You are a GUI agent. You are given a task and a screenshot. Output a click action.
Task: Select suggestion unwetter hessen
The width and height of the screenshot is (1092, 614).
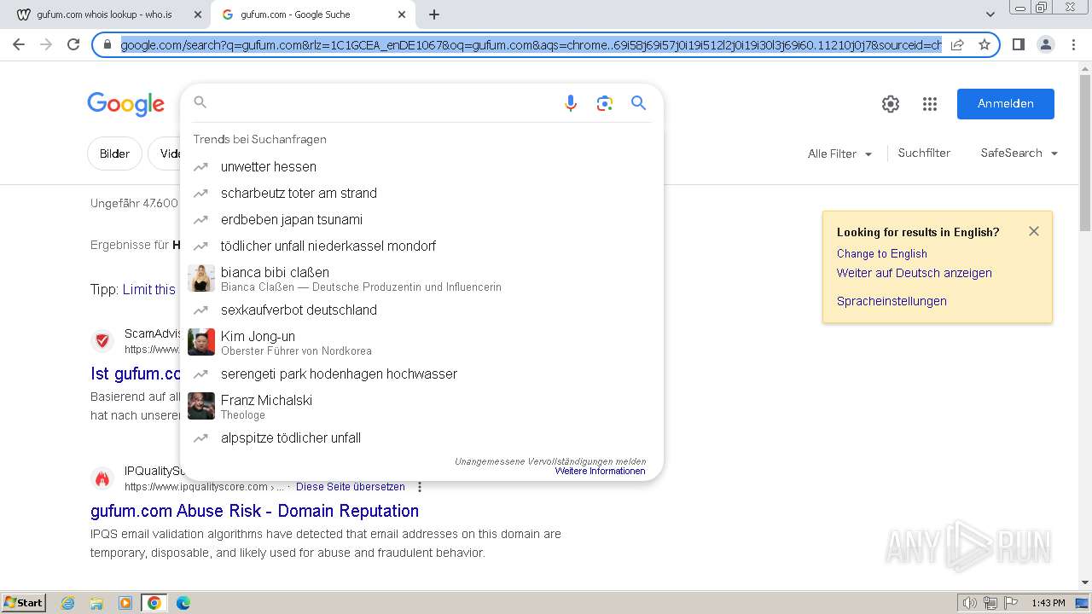pyautogui.click(x=421, y=167)
